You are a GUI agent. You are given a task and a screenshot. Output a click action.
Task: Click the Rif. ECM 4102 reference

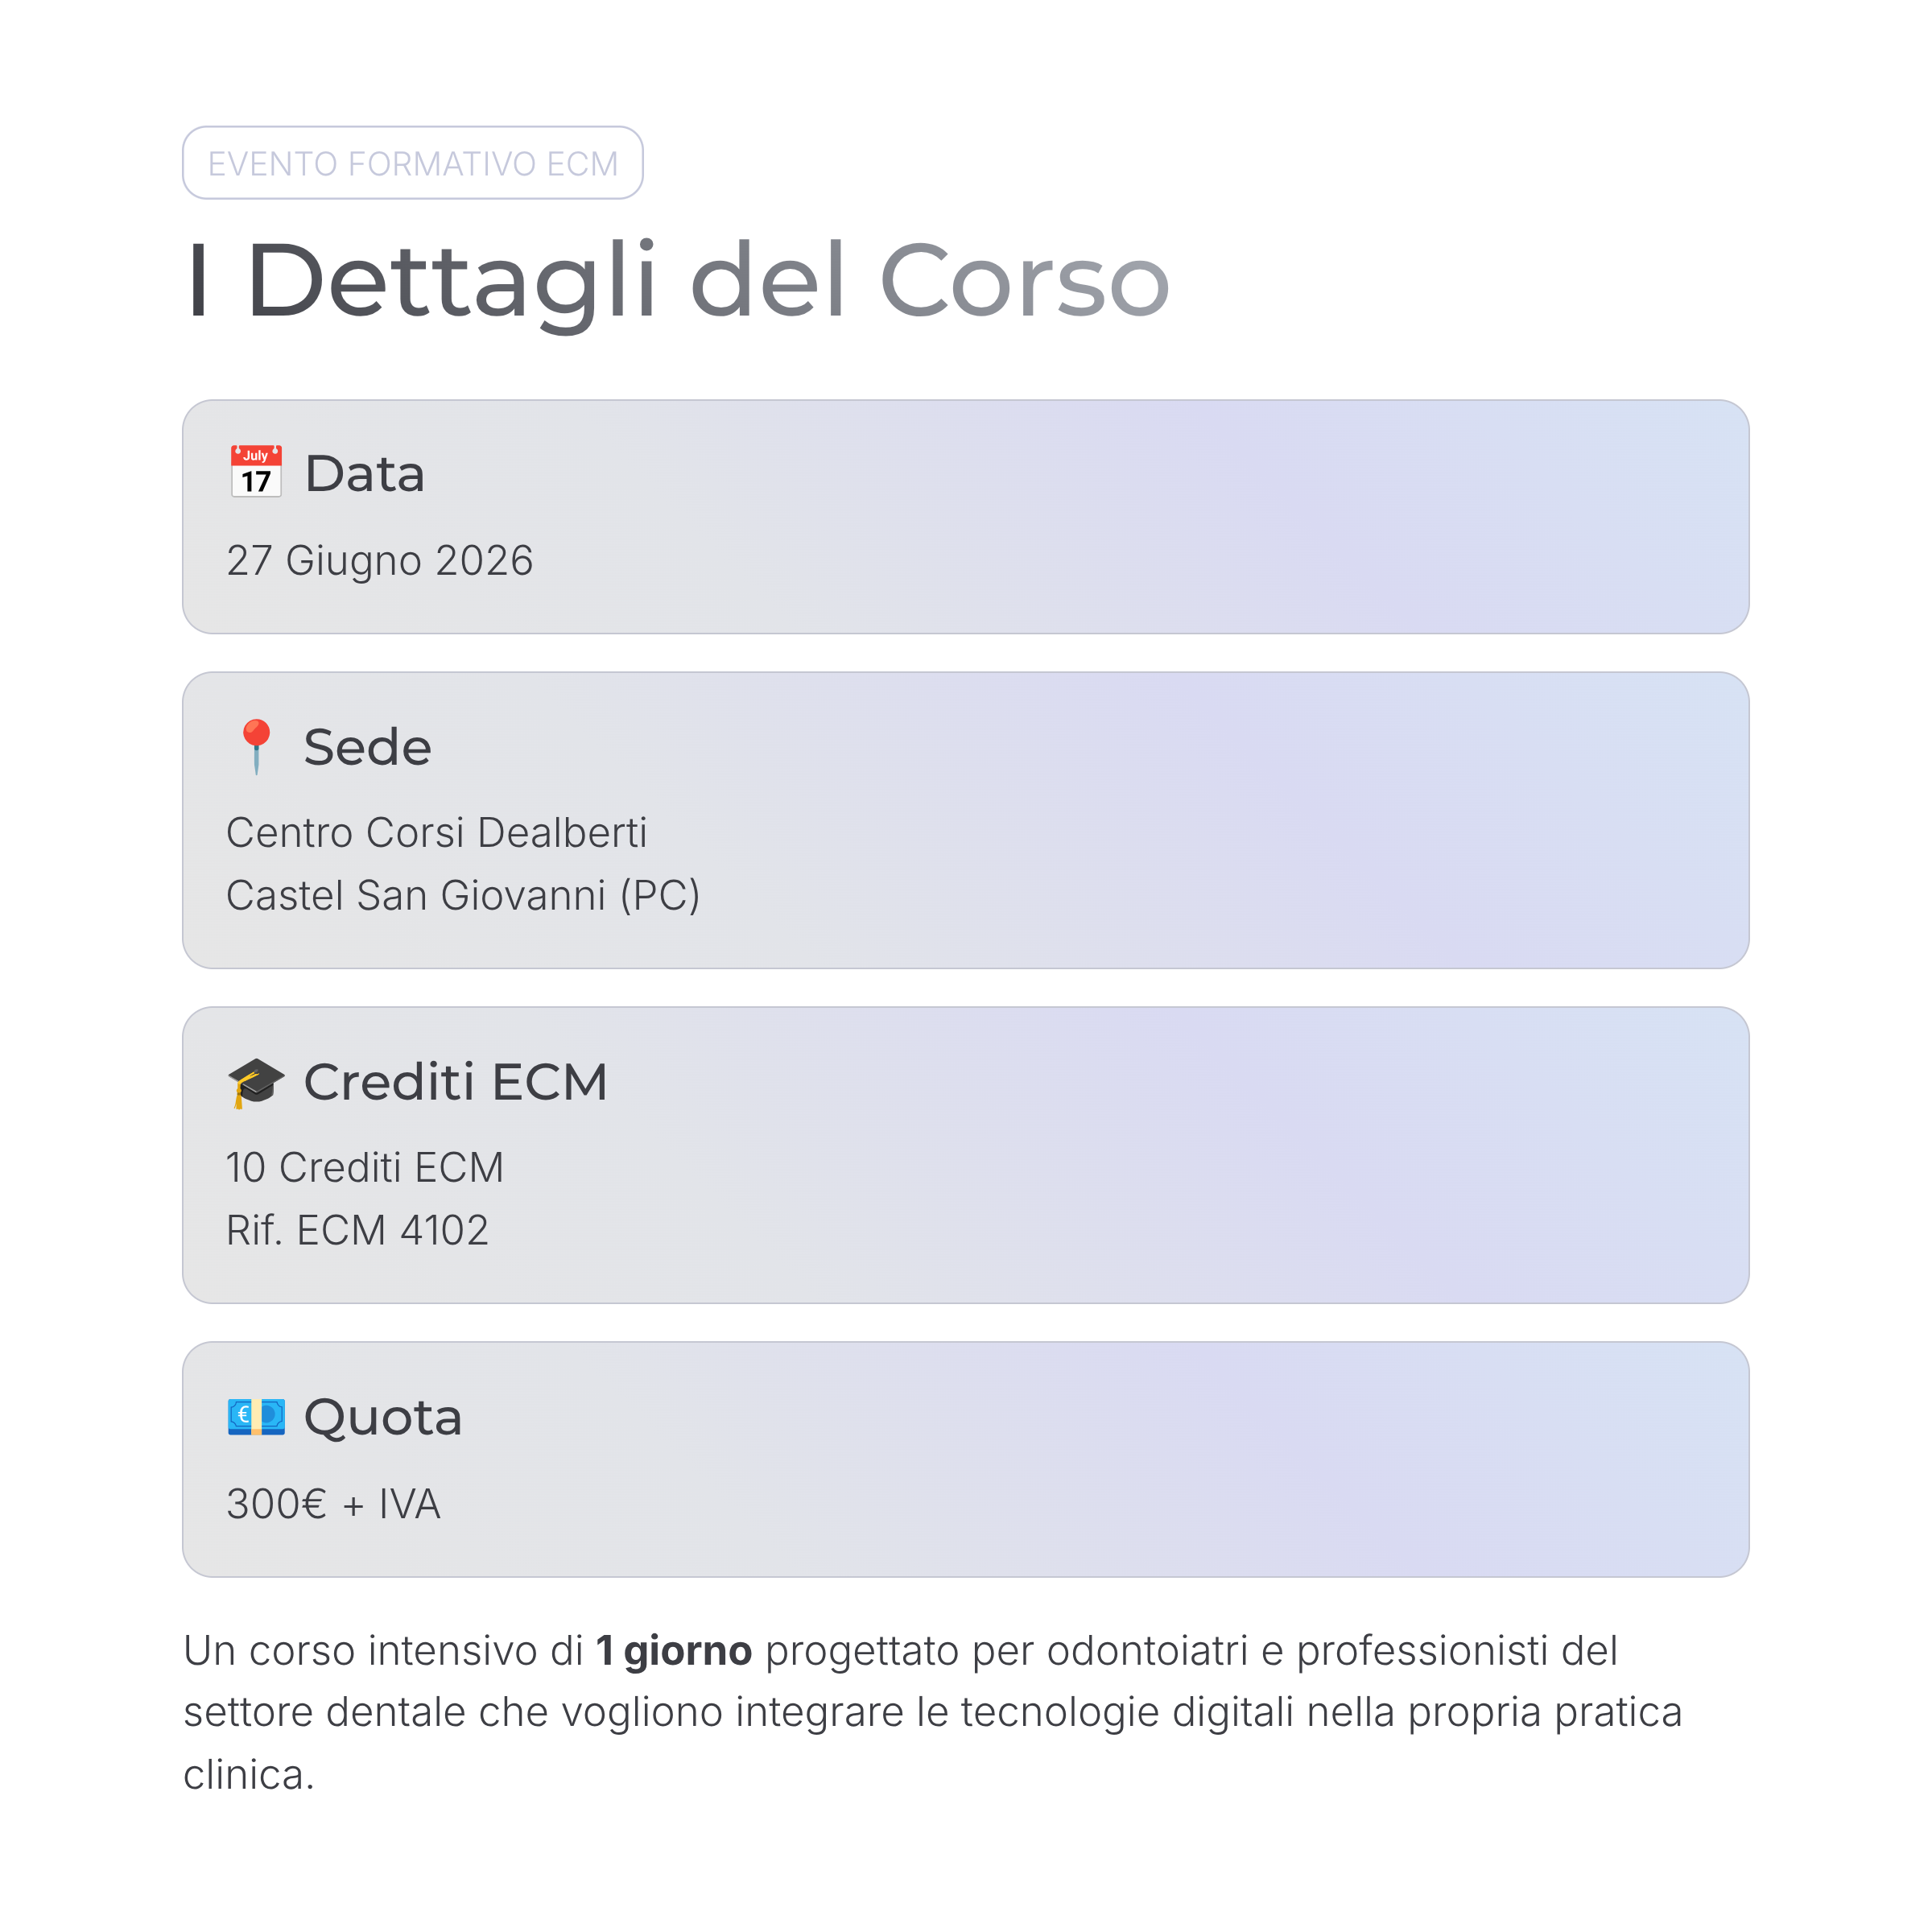pos(357,1231)
